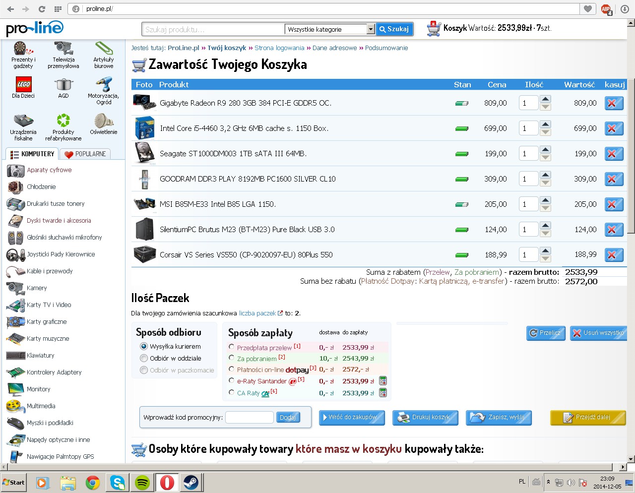This screenshot has width=635, height=493.
Task: Open Monitory category
Action: point(39,389)
